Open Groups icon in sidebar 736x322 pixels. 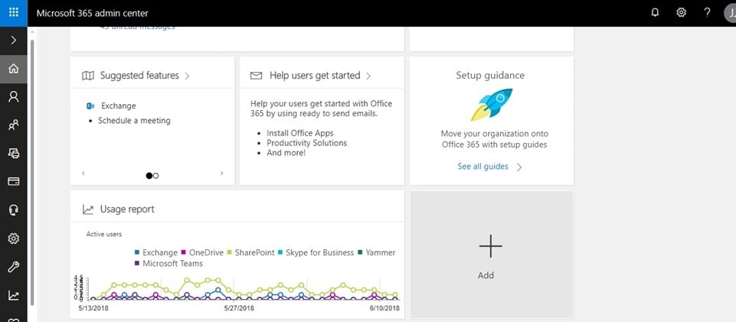click(x=14, y=125)
